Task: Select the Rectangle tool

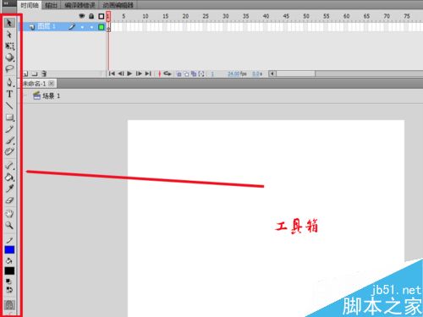Action: pos(9,118)
